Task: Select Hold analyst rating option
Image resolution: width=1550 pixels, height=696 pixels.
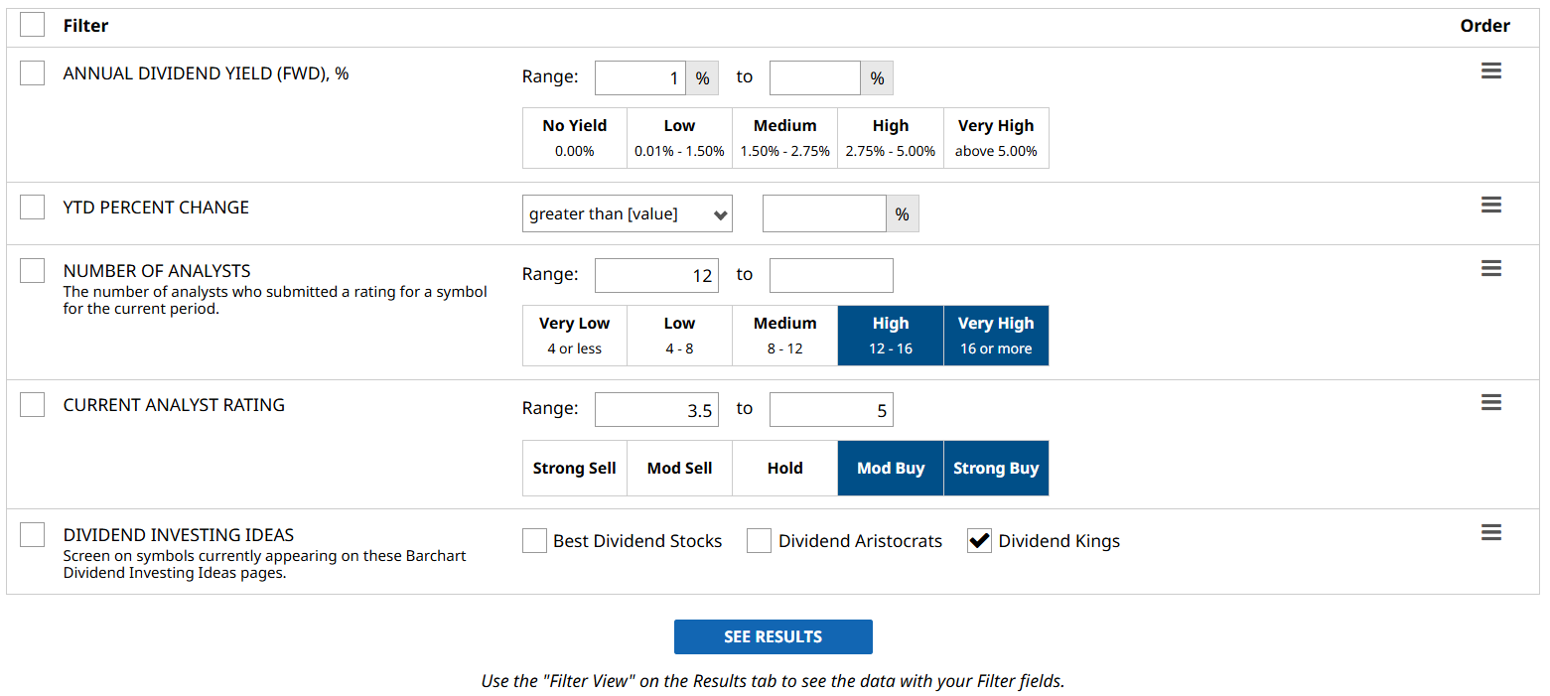Action: pyautogui.click(x=784, y=469)
